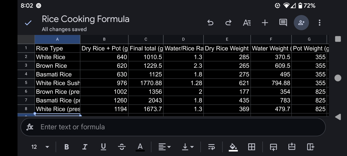Open the fill color bucket
This screenshot has width=347, height=156.
(233, 147)
